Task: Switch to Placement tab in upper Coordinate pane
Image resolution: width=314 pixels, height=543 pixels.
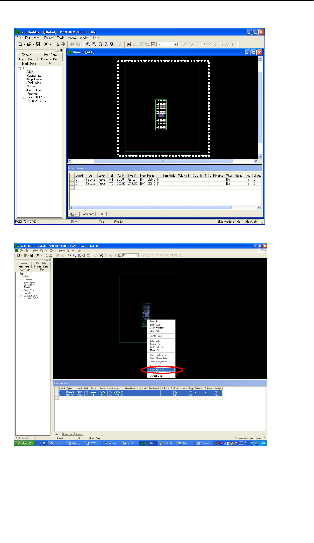Action: (87, 214)
